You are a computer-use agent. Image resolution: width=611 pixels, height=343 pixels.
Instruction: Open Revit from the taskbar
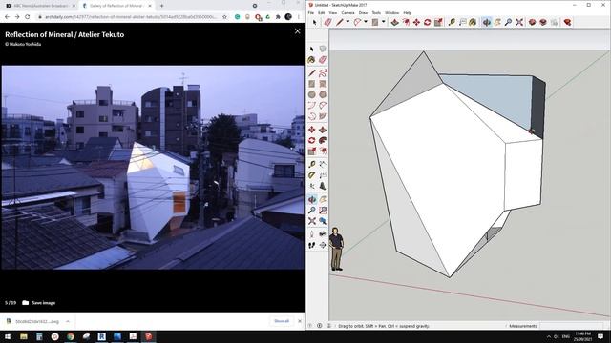click(x=102, y=336)
